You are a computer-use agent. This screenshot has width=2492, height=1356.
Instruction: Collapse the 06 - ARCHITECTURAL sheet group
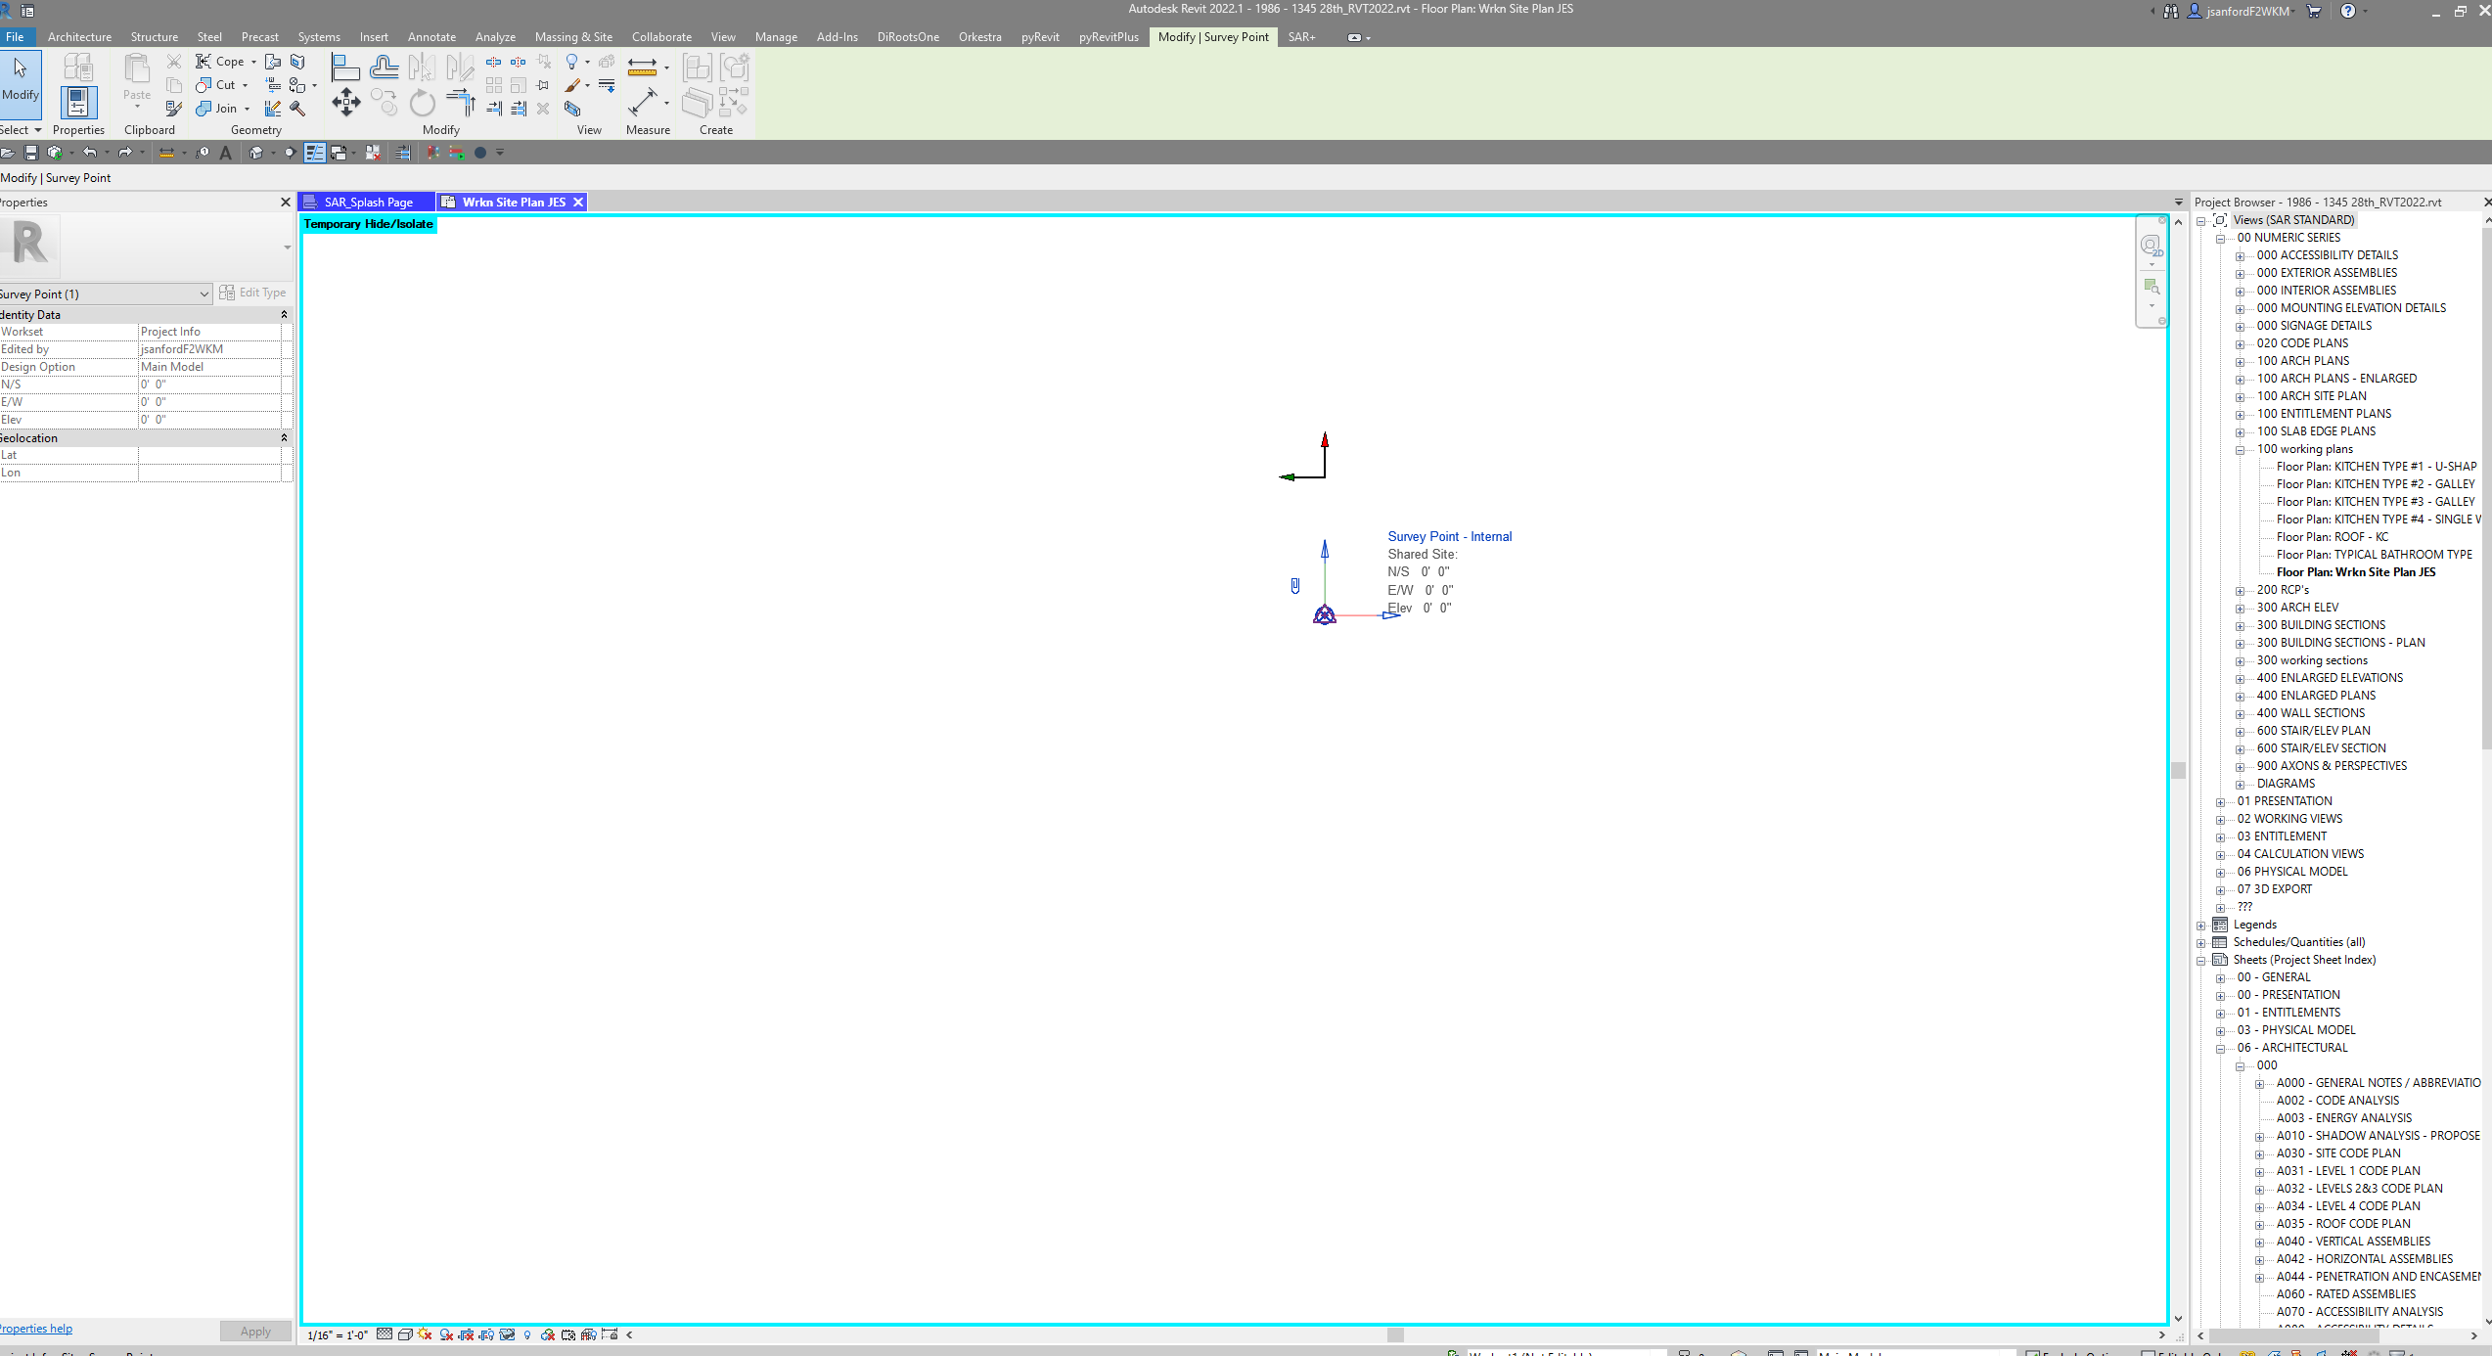pyautogui.click(x=2220, y=1048)
